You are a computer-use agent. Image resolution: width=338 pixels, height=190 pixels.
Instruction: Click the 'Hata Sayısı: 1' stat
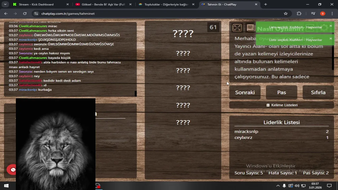(x=283, y=173)
